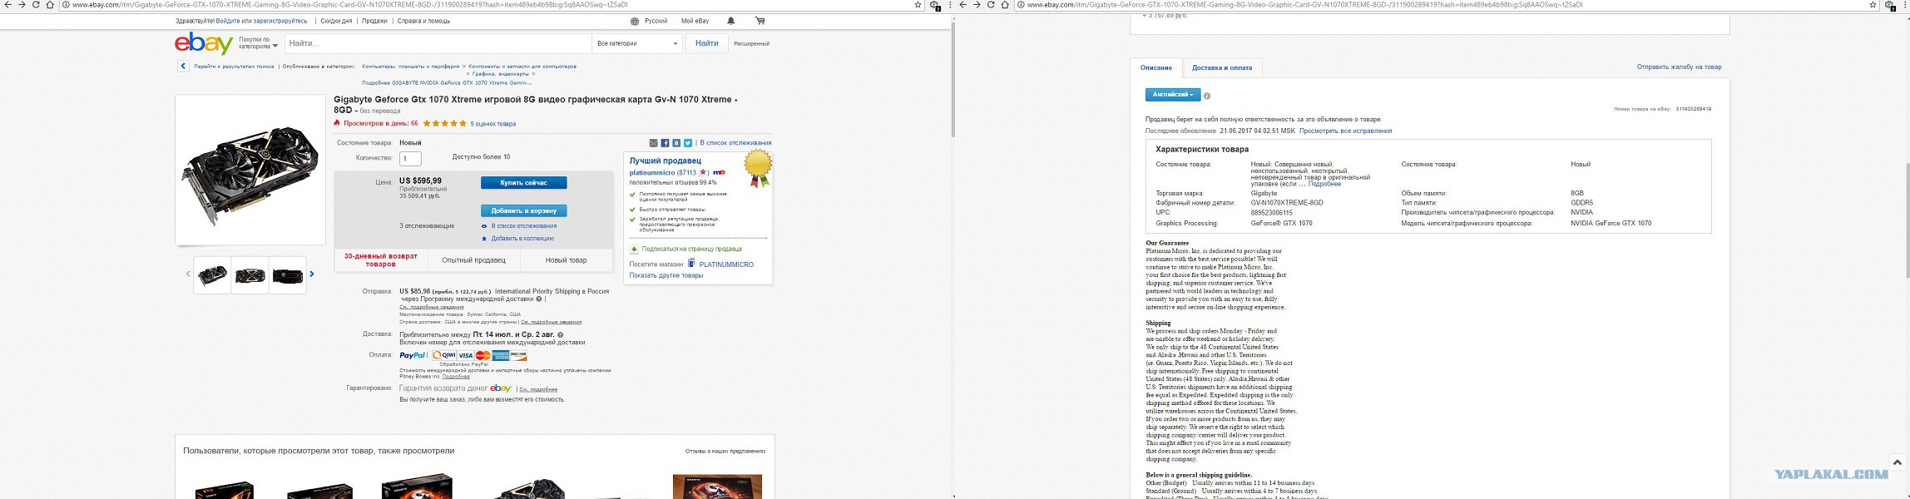Click the top rated seller ribbon badge
The width and height of the screenshot is (1910, 499).
click(x=758, y=168)
